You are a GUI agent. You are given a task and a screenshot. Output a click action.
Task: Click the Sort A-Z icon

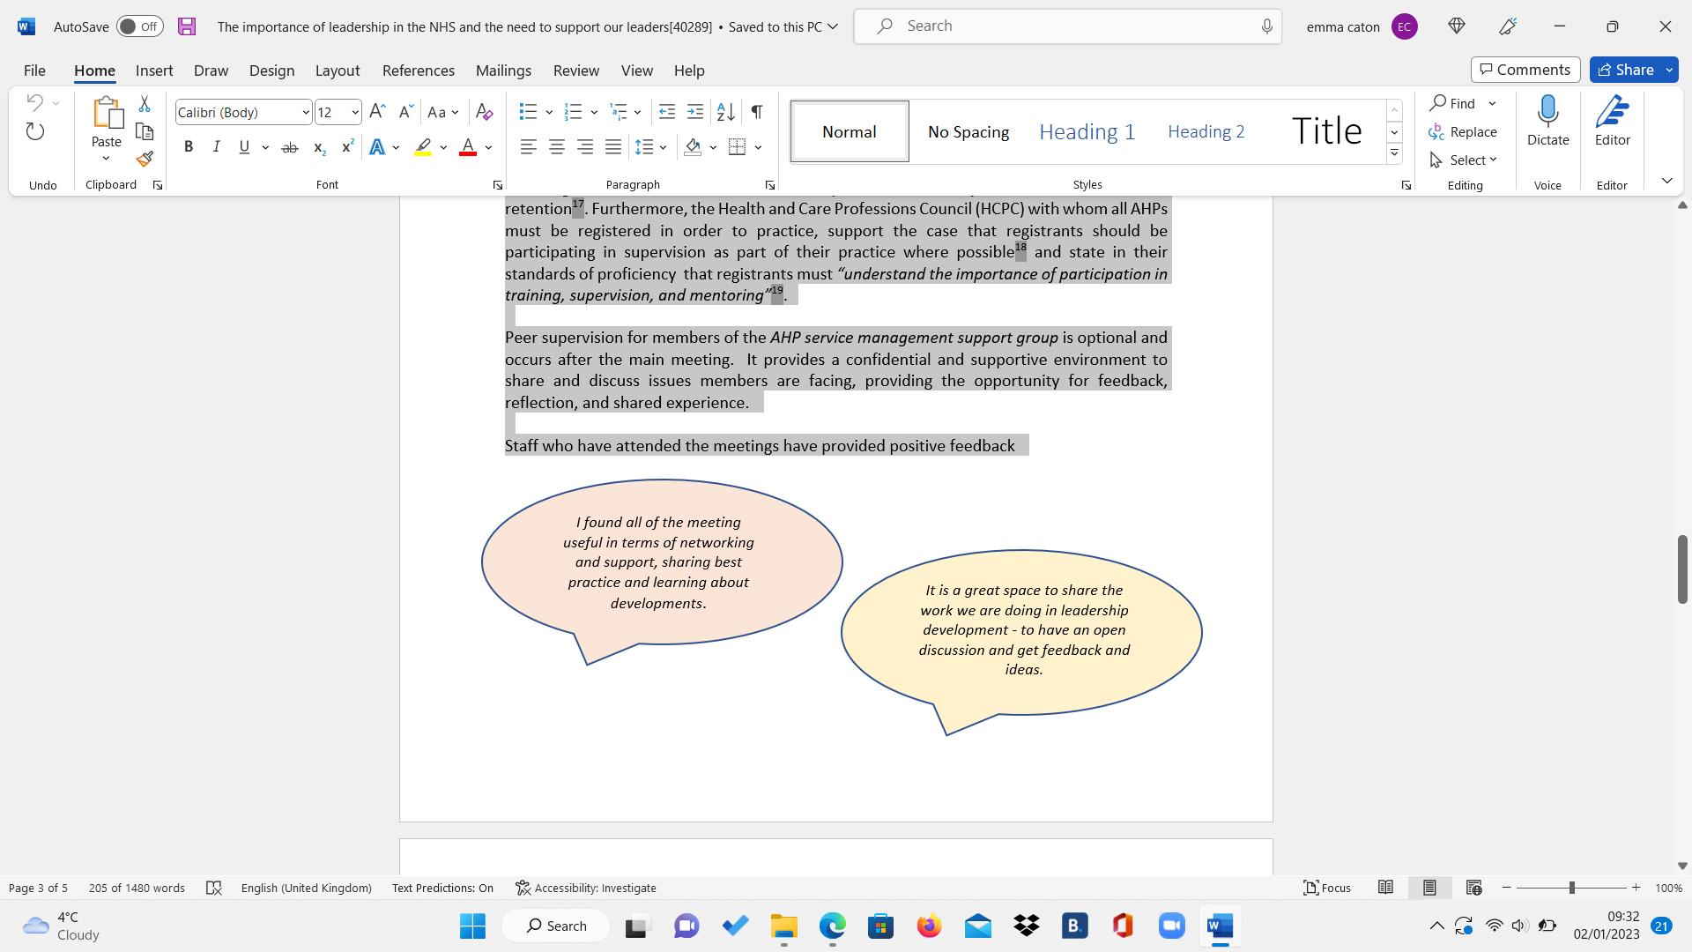click(725, 112)
